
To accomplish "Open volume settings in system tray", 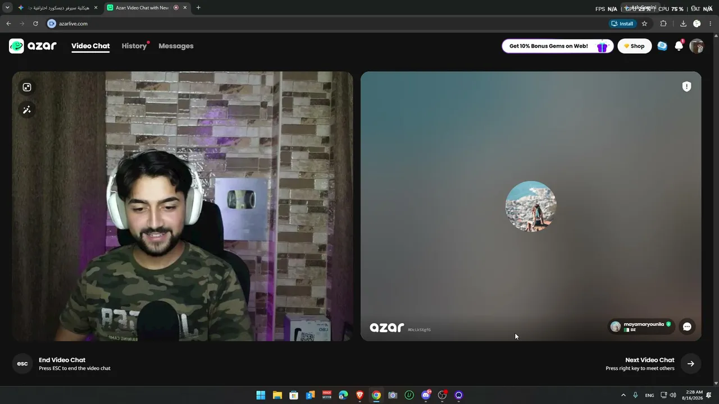I will point(673,395).
